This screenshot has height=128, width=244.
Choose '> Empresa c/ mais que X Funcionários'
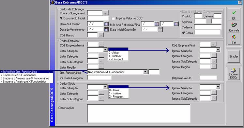(x=26, y=81)
